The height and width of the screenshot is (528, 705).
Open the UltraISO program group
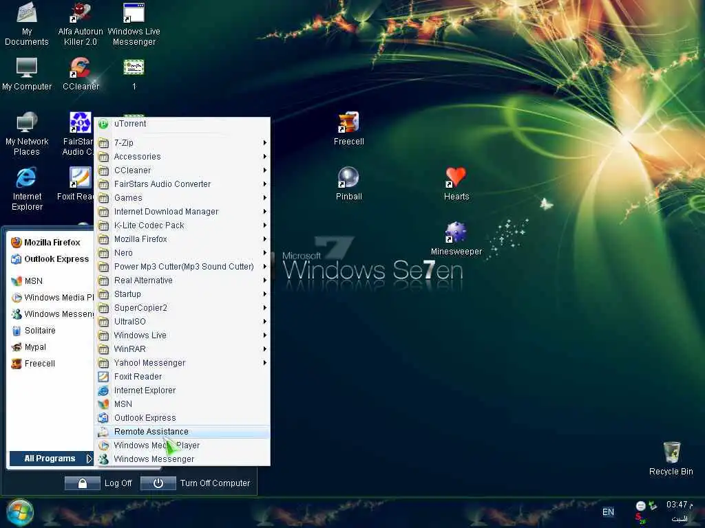click(183, 322)
